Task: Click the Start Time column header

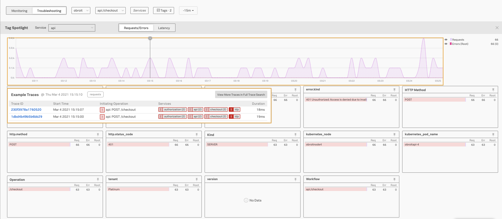Action: (x=61, y=104)
